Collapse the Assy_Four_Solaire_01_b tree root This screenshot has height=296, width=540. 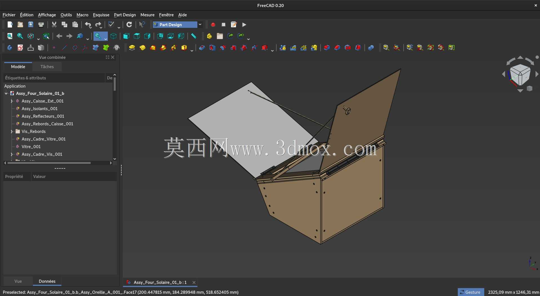(x=6, y=93)
